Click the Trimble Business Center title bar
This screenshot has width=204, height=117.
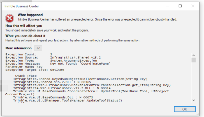point(84,6)
